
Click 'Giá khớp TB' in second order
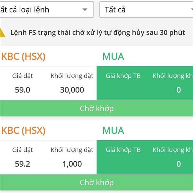123,150
